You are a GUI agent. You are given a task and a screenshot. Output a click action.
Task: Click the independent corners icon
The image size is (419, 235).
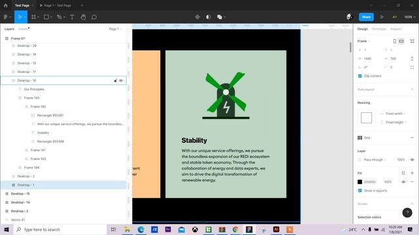coord(412,67)
